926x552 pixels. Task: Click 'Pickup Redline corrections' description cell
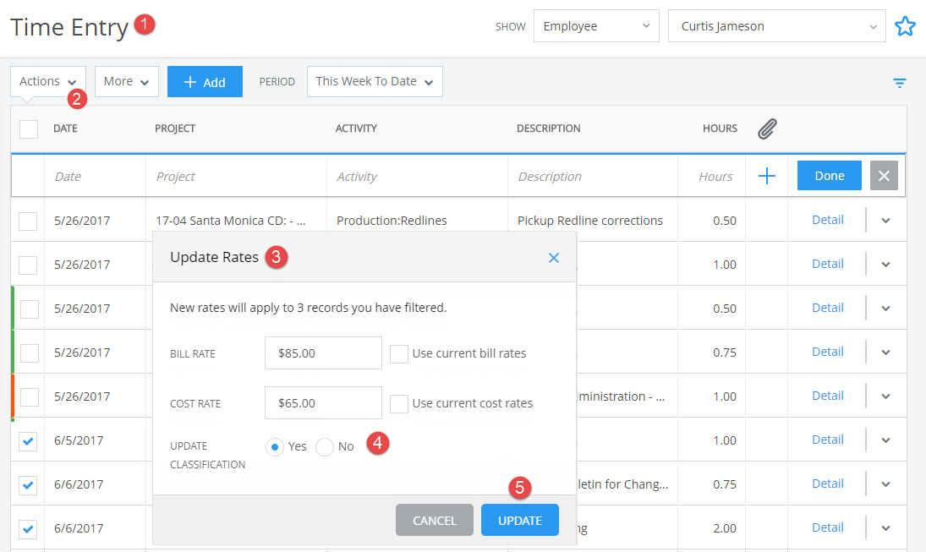(590, 221)
